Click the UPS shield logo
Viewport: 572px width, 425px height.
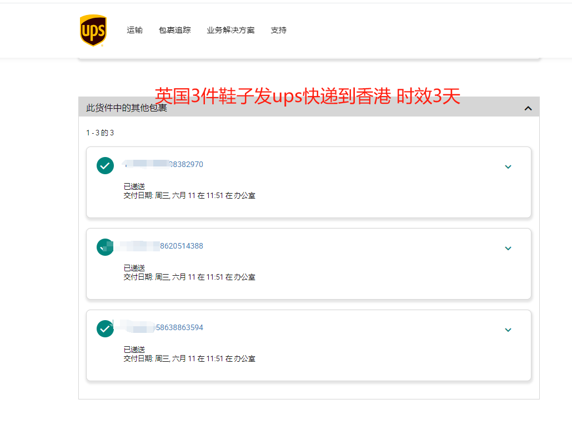93,31
